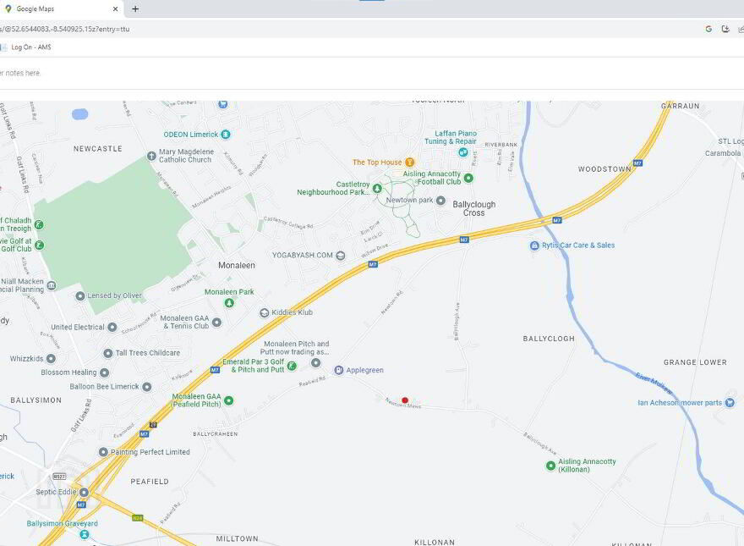Click the Applegreen fuel station icon
This screenshot has width=744, height=546.
click(339, 370)
